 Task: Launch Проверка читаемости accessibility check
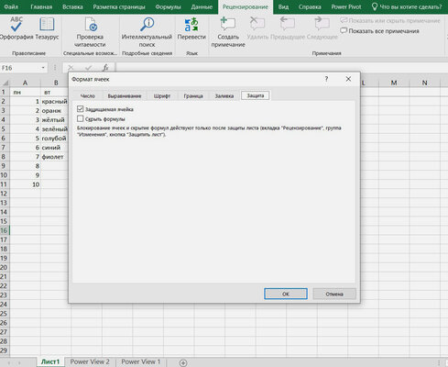point(90,32)
